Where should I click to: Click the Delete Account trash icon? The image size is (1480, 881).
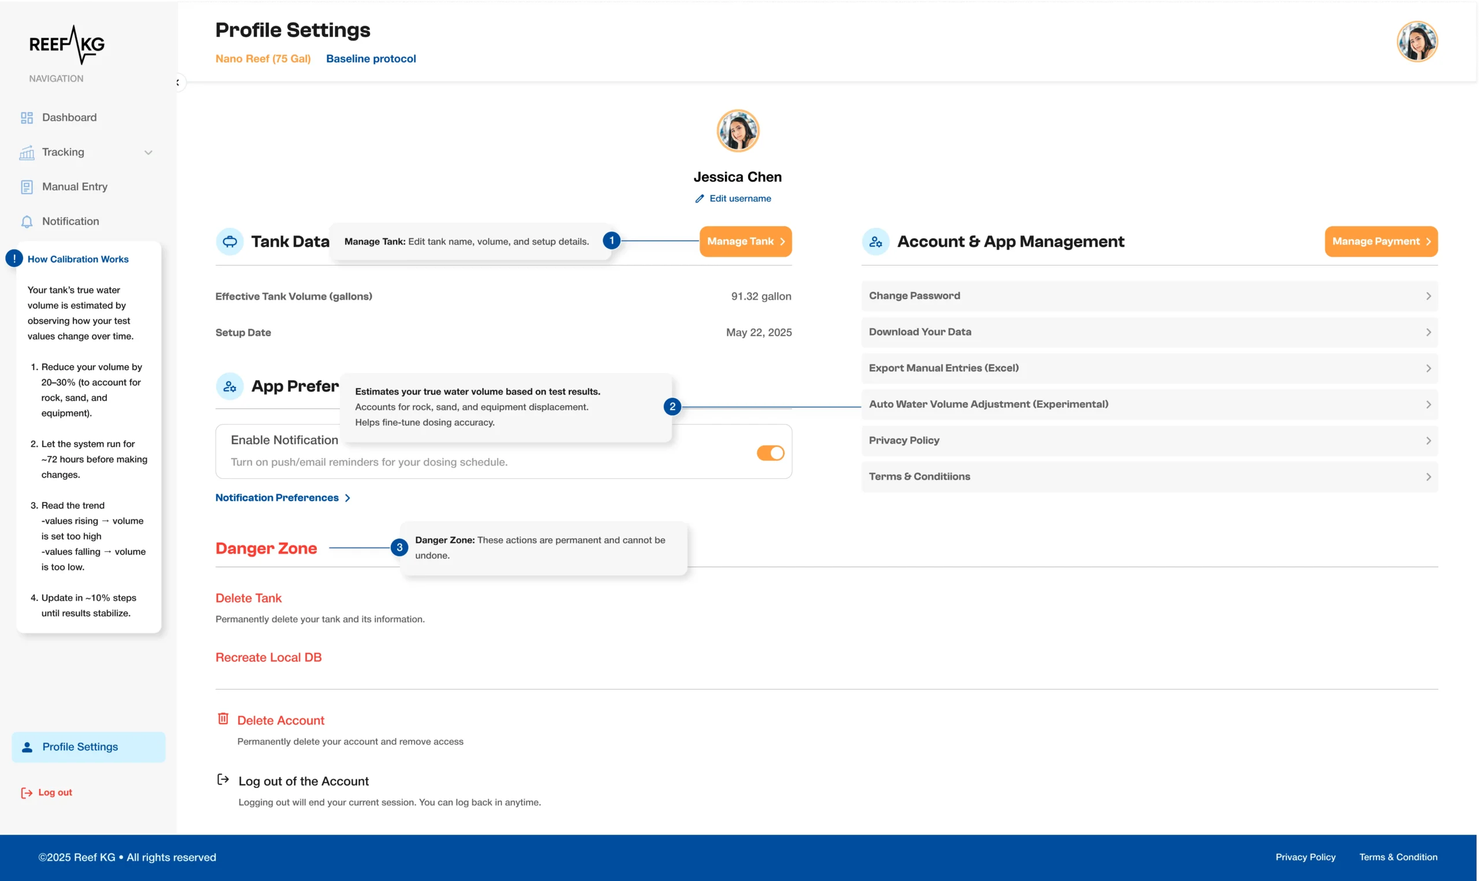223,719
